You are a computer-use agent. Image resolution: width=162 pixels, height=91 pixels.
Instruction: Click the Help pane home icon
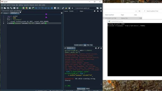pyautogui.click(x=94, y=11)
